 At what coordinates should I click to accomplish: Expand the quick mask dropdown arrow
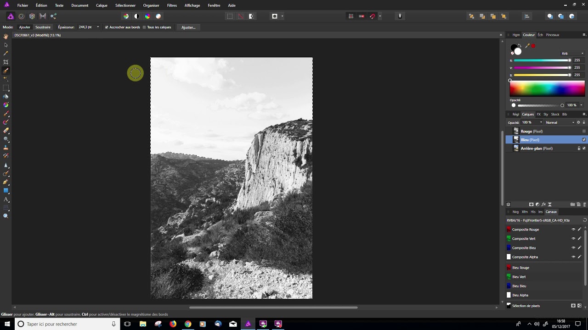point(282,16)
